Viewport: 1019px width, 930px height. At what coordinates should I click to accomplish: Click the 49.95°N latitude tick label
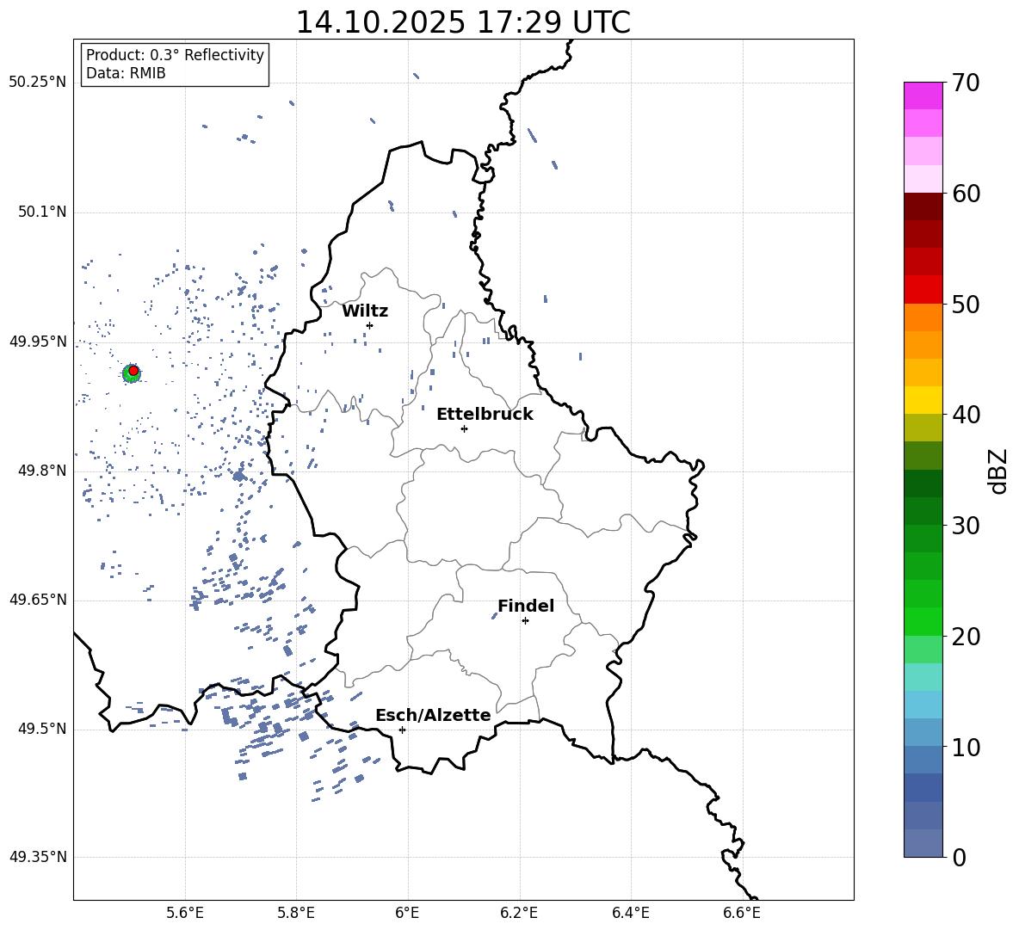coord(37,342)
